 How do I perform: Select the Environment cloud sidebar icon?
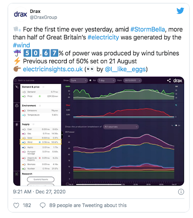17,106
